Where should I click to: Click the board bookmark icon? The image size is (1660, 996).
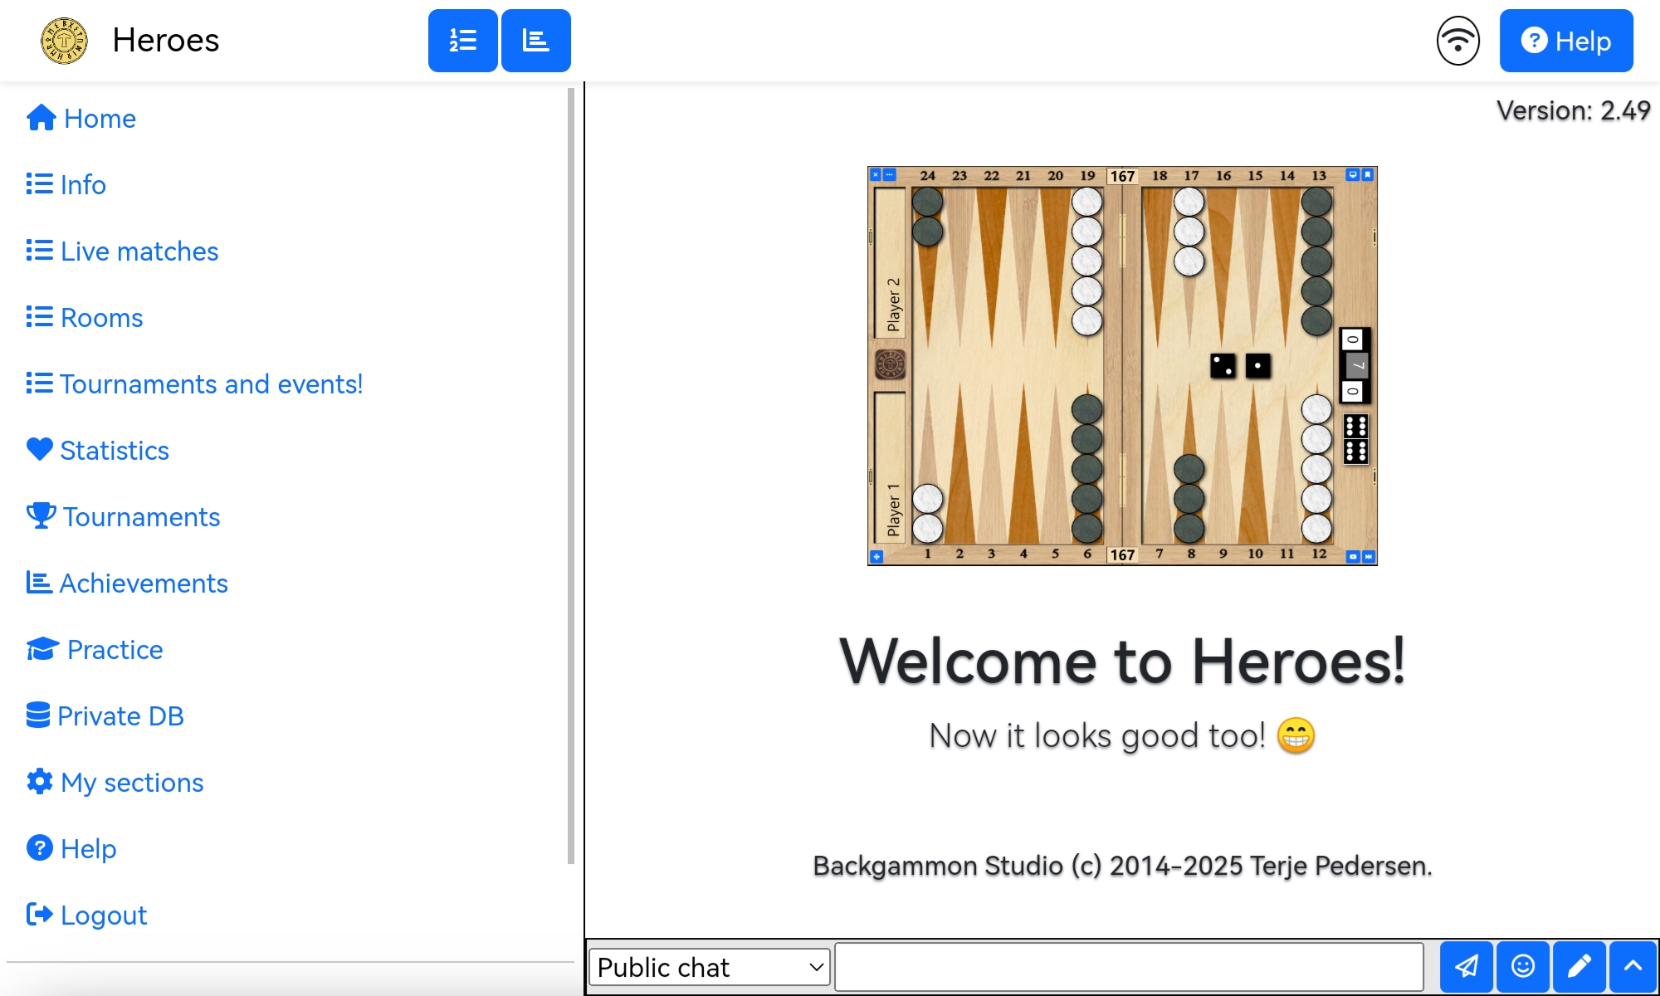[1368, 175]
